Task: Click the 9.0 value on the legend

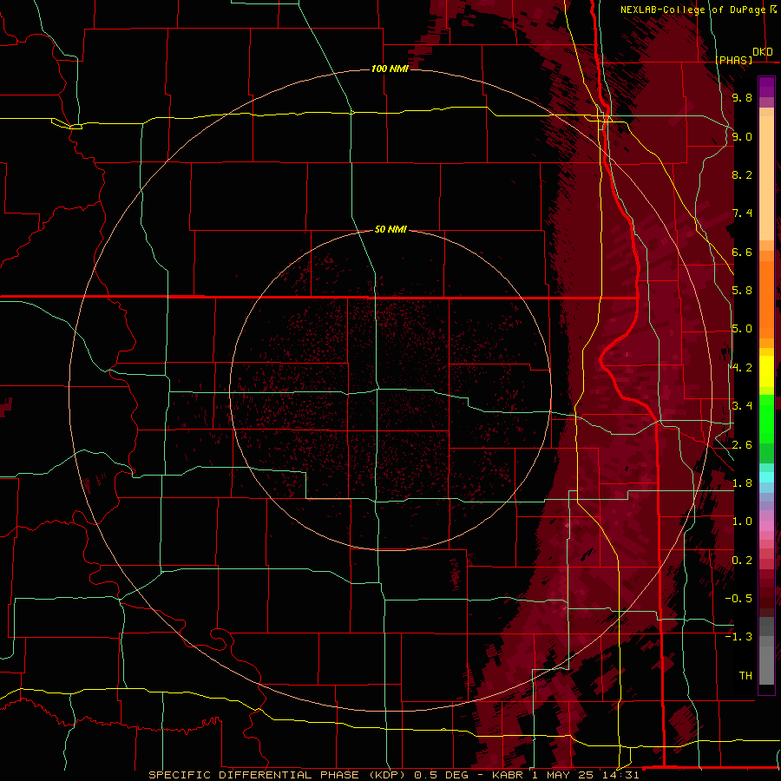Action: (x=742, y=136)
